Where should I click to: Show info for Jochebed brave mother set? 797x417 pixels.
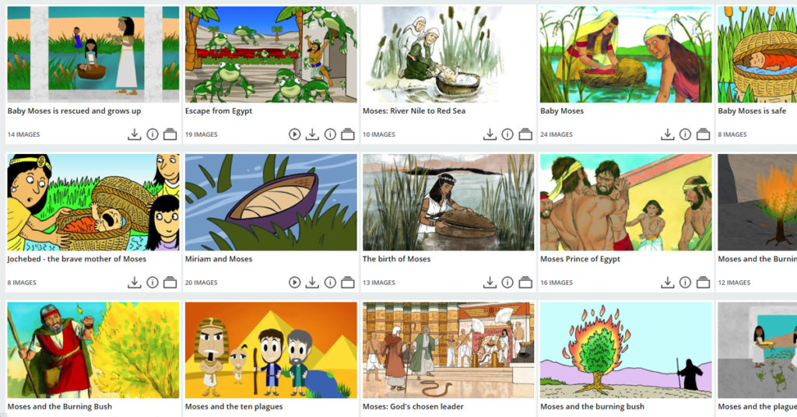(153, 282)
